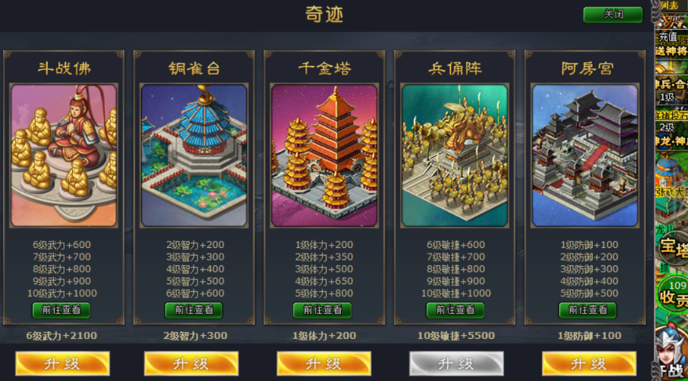
Task: Click the 斗战佛 wonder card image
Action: click(x=64, y=156)
